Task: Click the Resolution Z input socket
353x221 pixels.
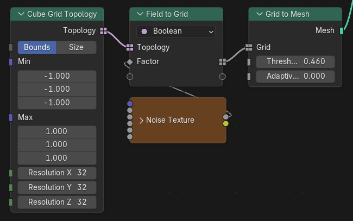Action: click(x=11, y=202)
